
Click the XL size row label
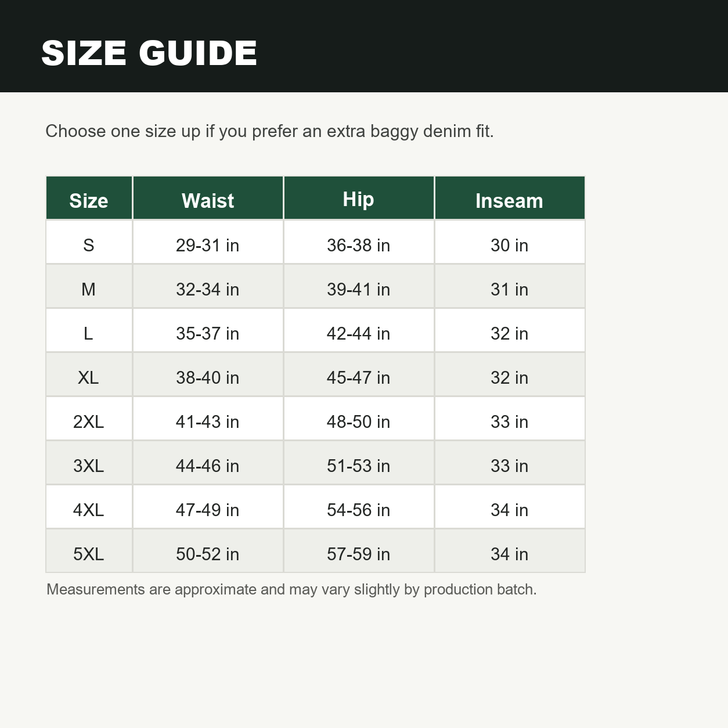[89, 377]
